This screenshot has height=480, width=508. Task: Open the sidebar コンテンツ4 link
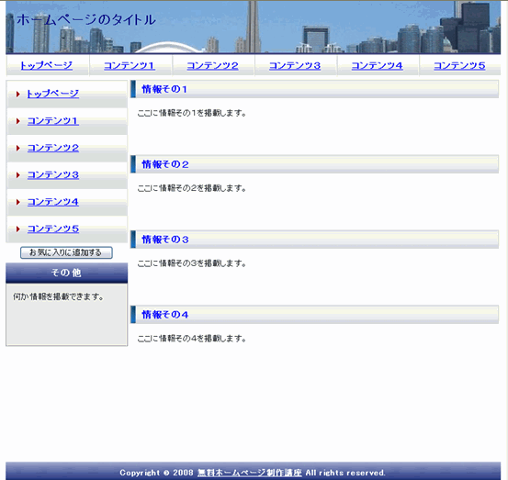point(53,202)
